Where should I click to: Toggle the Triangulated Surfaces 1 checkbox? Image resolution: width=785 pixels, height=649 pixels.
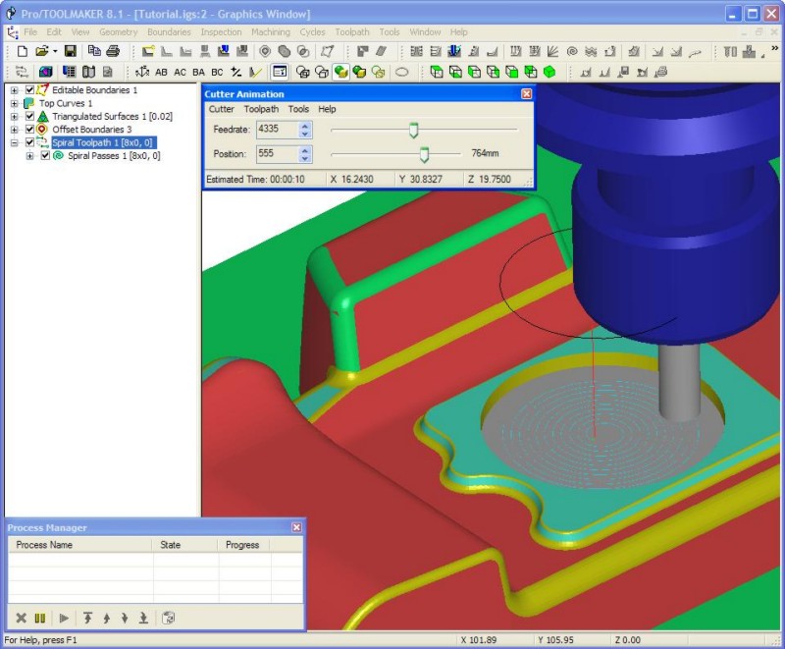tap(29, 116)
